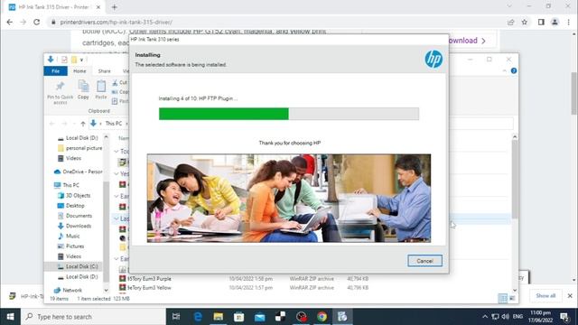Open Microsoft Store from taskbar
The height and width of the screenshot is (325, 578).
point(238,317)
